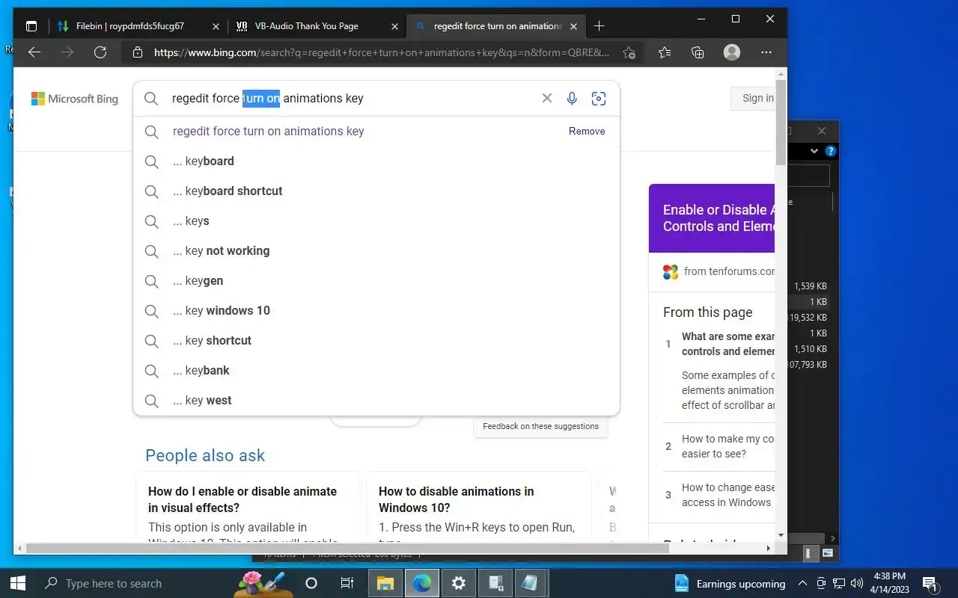Choose the '... key west' suggestion
958x598 pixels.
376,400
